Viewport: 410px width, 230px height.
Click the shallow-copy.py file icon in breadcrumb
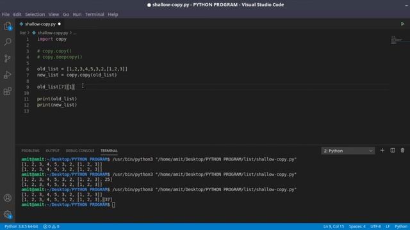point(34,33)
